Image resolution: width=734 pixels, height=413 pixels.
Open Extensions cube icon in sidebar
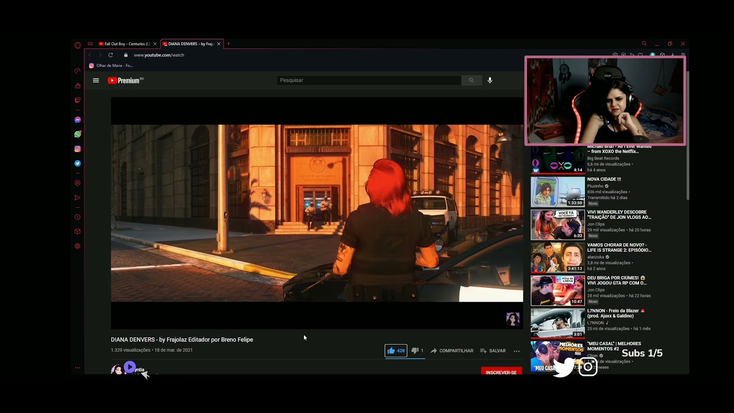(77, 232)
